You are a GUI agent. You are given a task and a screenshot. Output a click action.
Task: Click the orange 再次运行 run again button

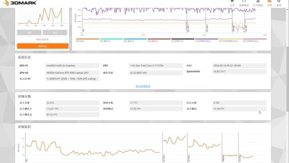[x=43, y=46]
